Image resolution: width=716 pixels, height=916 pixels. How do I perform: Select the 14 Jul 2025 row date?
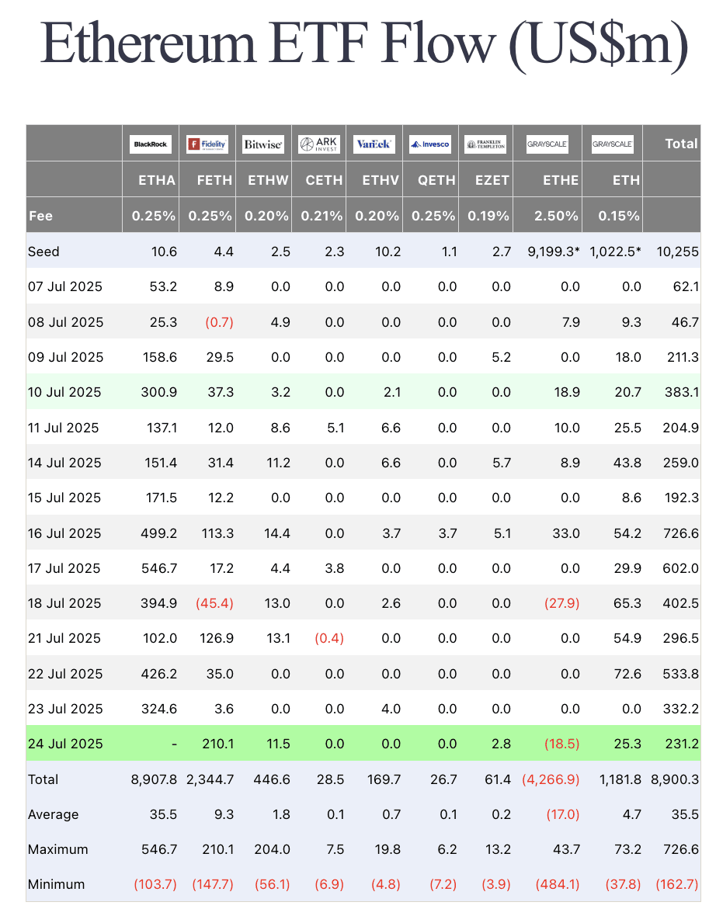coord(64,463)
